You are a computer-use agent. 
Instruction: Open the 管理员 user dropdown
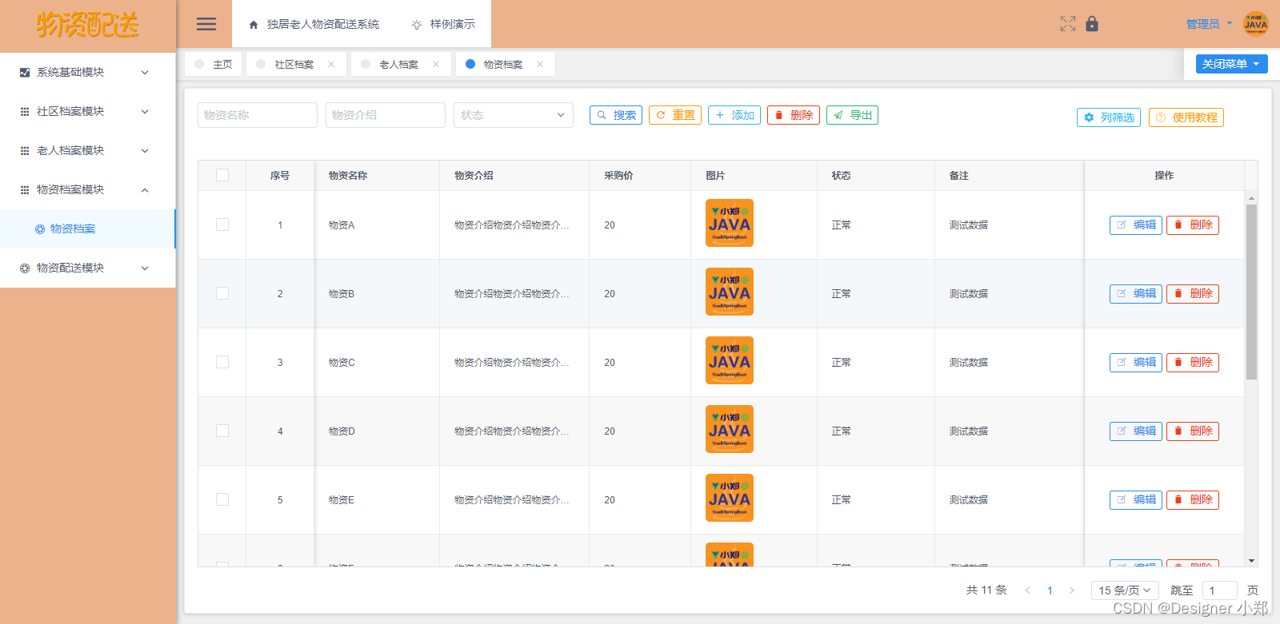1209,24
